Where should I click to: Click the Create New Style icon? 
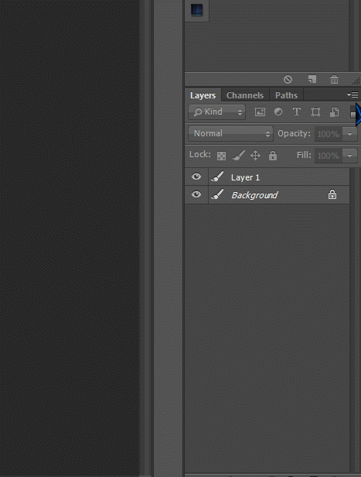point(312,79)
